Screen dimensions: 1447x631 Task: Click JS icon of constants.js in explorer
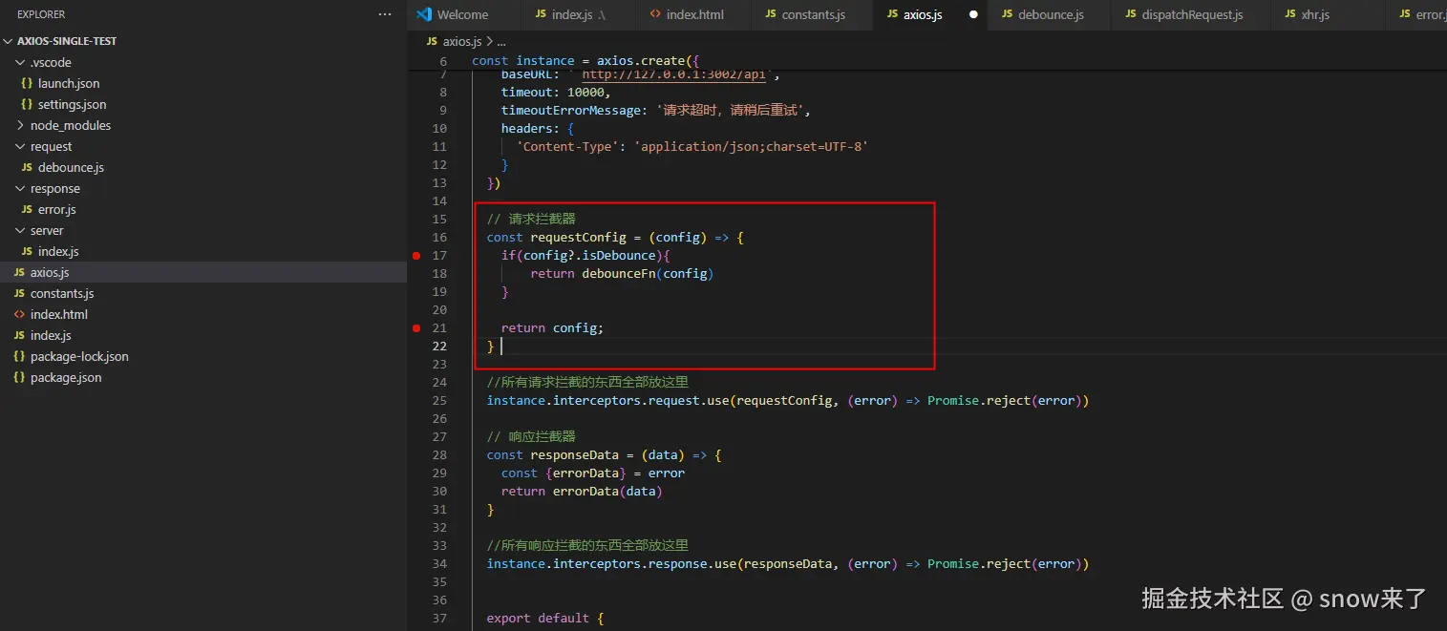20,293
